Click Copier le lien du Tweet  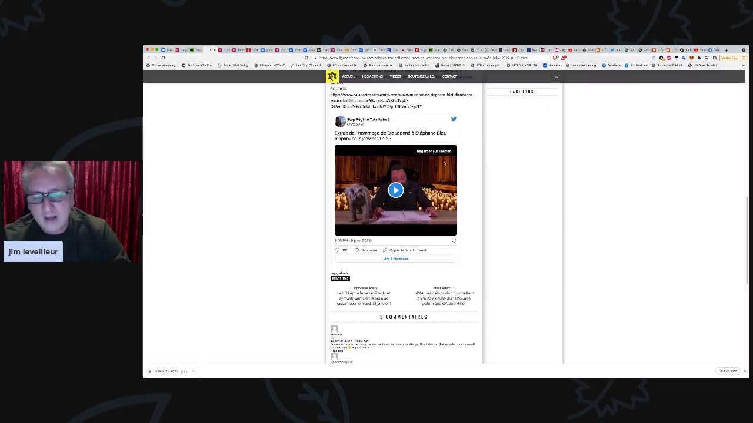[x=408, y=250]
